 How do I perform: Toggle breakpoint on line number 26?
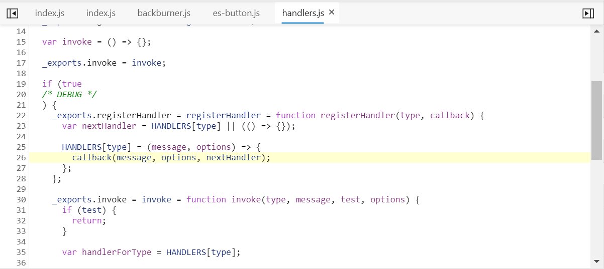click(21, 158)
